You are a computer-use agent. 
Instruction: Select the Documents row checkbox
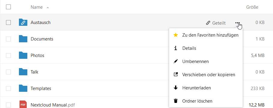click(x=8, y=39)
